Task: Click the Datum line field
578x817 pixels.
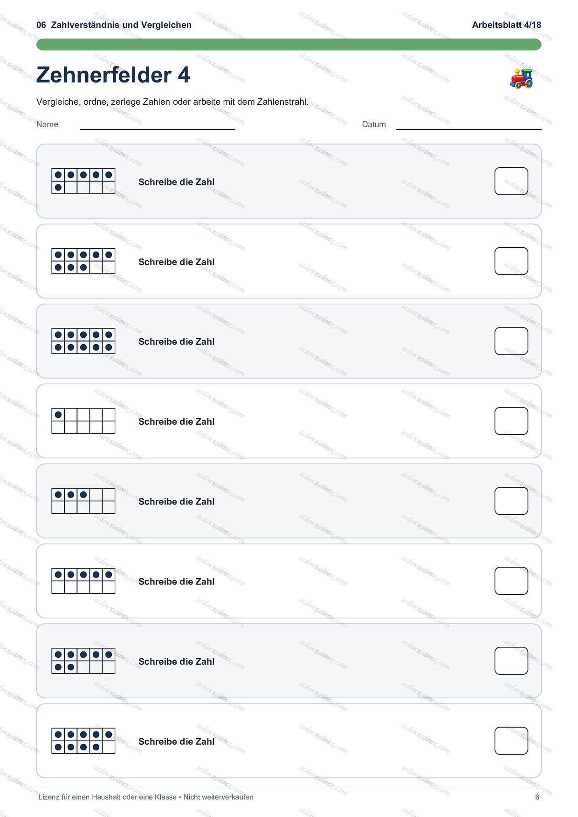Action: click(468, 125)
